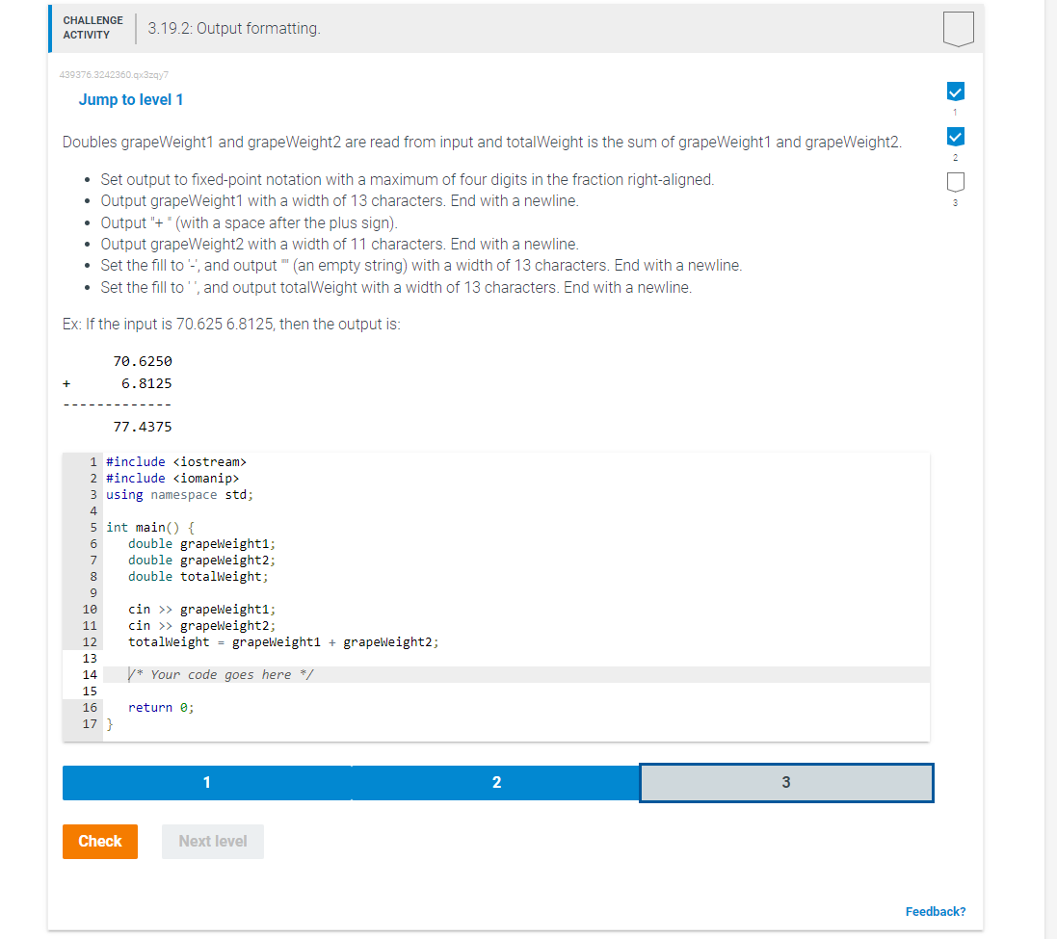Click the 'Doubles grapeWeight1 and grapeWeight2' paragraph
Image resolution: width=1057 pixels, height=939 pixels.
(x=482, y=143)
